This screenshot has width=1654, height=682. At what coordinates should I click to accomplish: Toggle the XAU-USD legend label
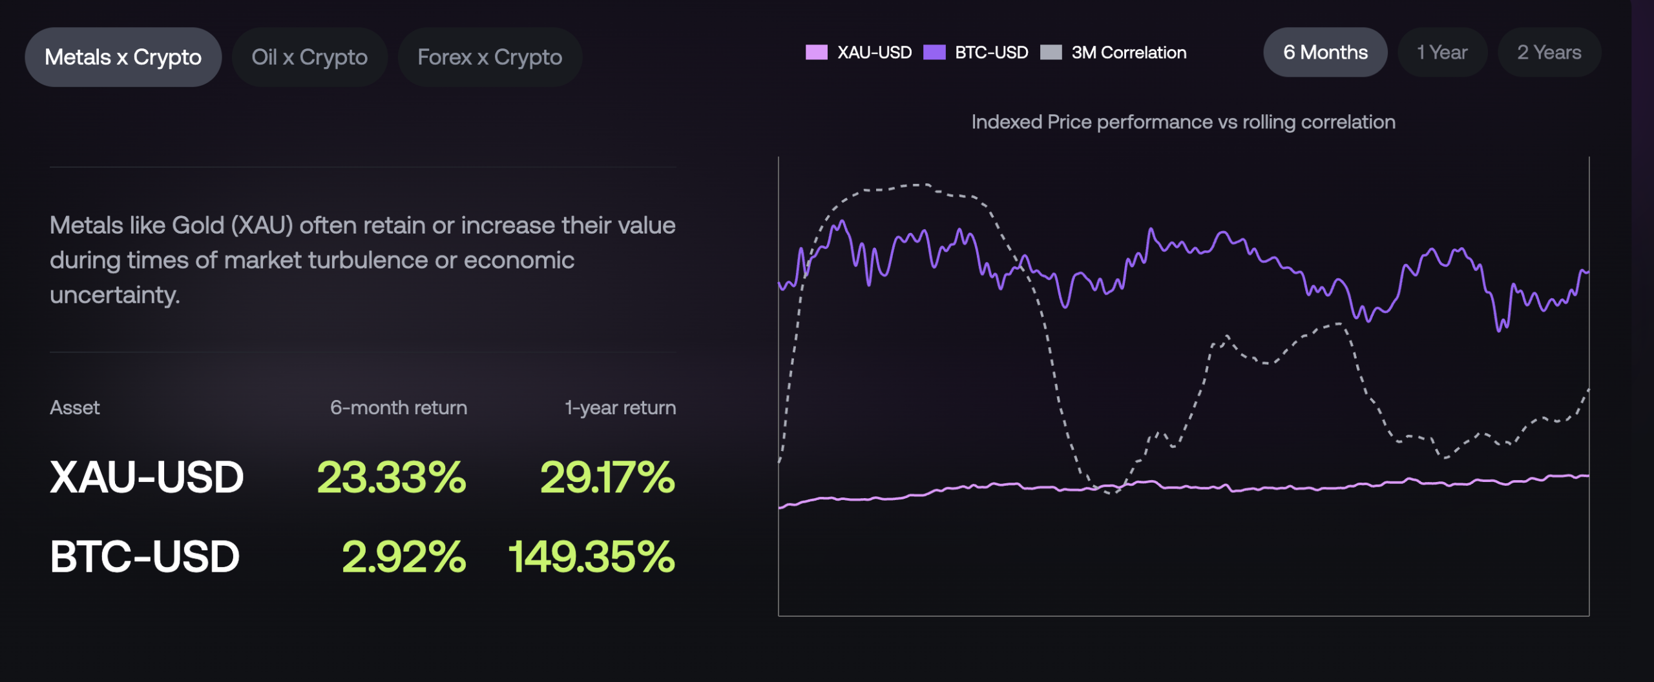pyautogui.click(x=874, y=52)
